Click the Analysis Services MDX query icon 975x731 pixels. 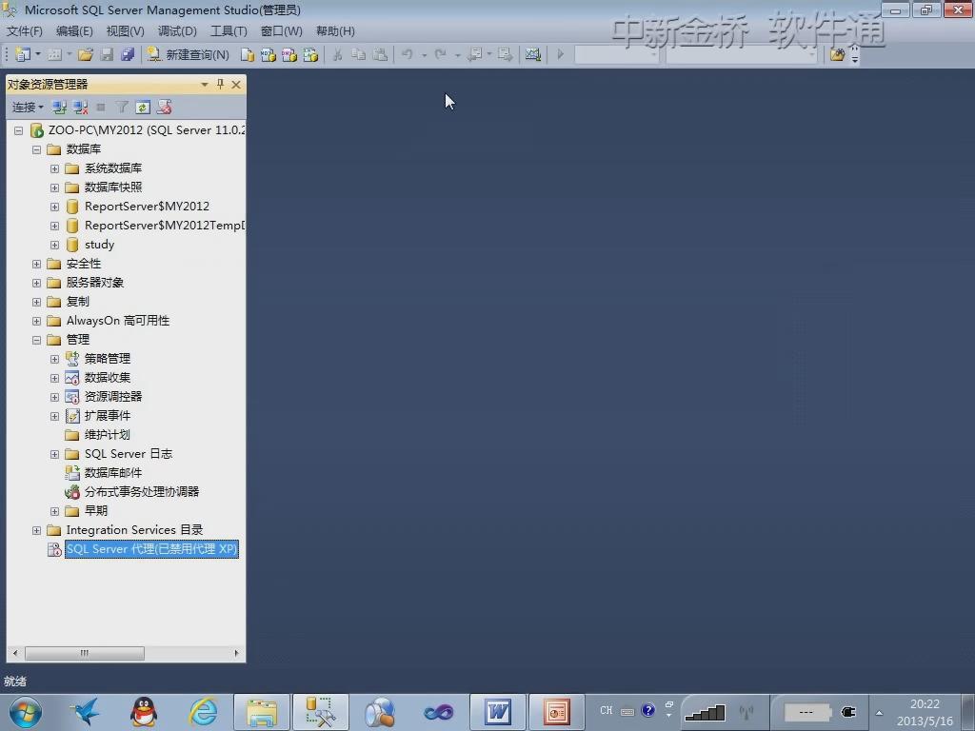268,54
